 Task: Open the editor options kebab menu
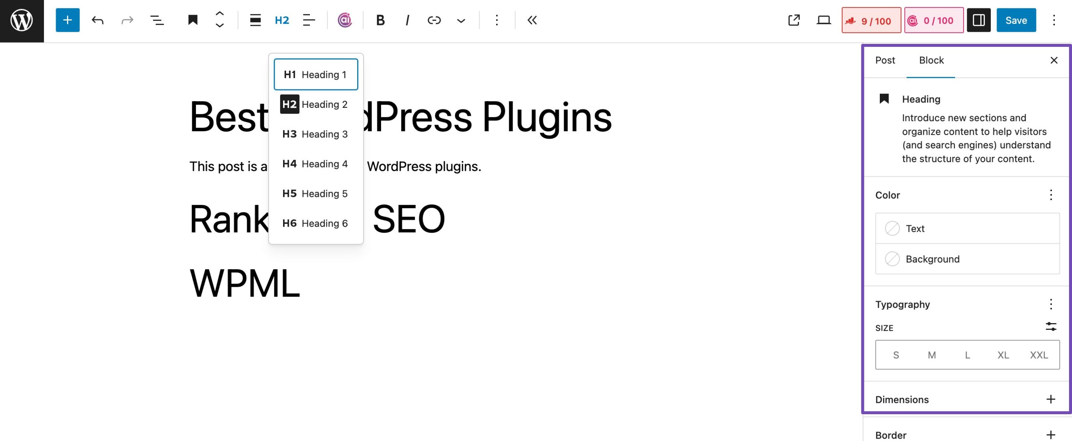coord(1054,20)
